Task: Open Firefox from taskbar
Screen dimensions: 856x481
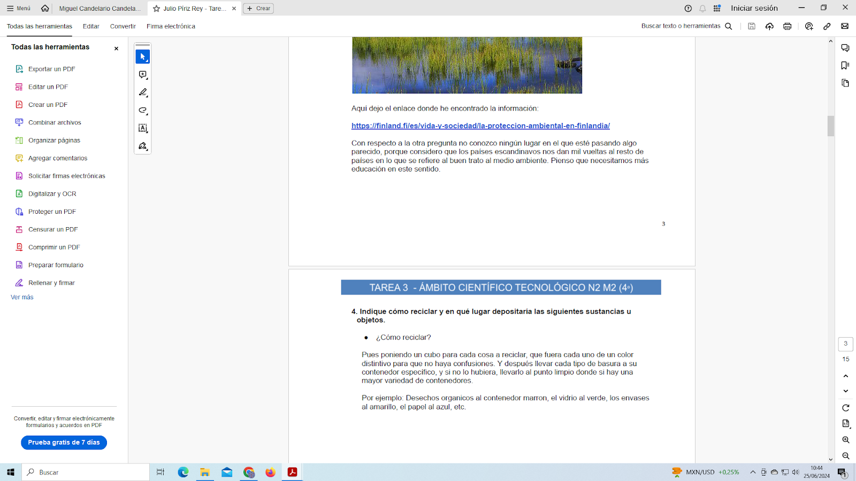Action: coord(270,472)
